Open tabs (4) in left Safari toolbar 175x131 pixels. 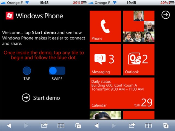point(78,126)
